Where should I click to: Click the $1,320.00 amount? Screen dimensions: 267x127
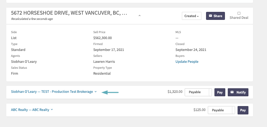175,92
